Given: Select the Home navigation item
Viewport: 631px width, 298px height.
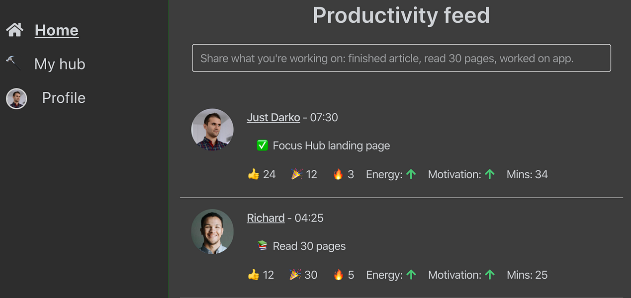Looking at the screenshot, I should (x=56, y=30).
